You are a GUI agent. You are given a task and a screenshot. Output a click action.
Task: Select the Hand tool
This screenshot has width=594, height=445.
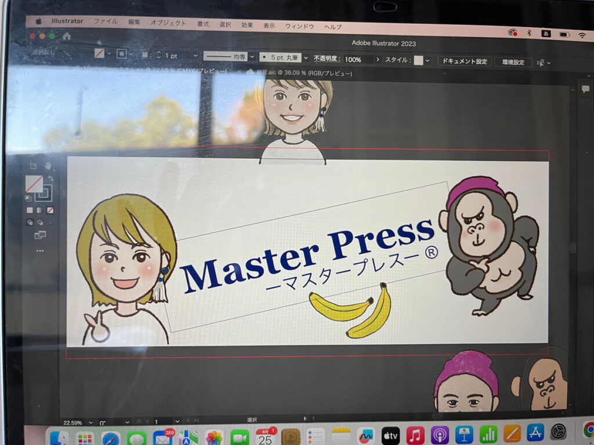pyautogui.click(x=48, y=165)
